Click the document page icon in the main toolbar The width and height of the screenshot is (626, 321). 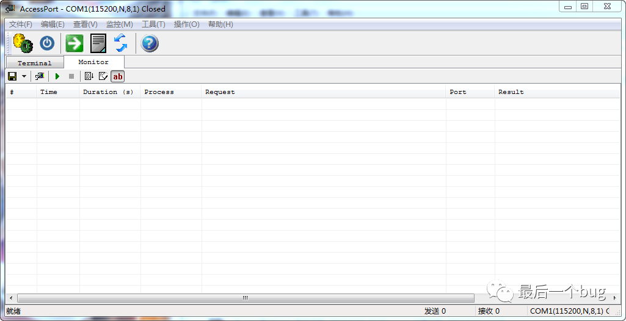click(x=98, y=43)
